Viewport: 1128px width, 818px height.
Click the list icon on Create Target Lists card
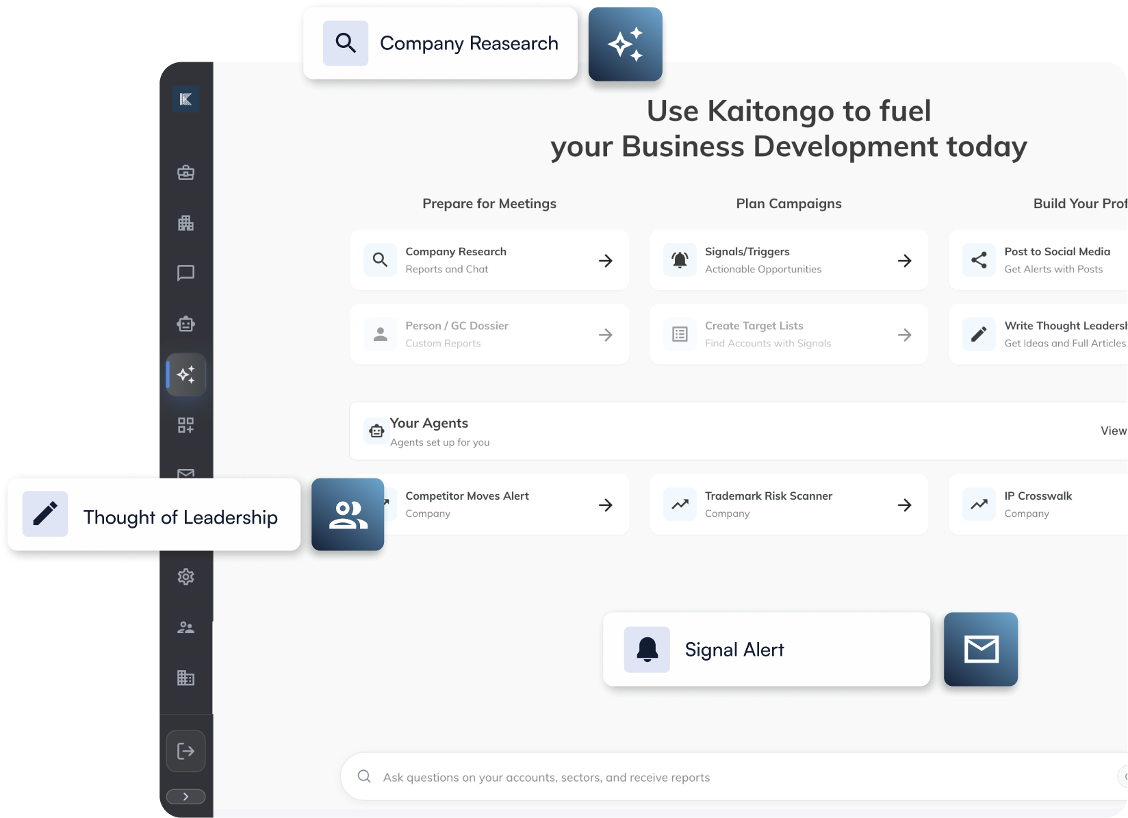pyautogui.click(x=680, y=334)
